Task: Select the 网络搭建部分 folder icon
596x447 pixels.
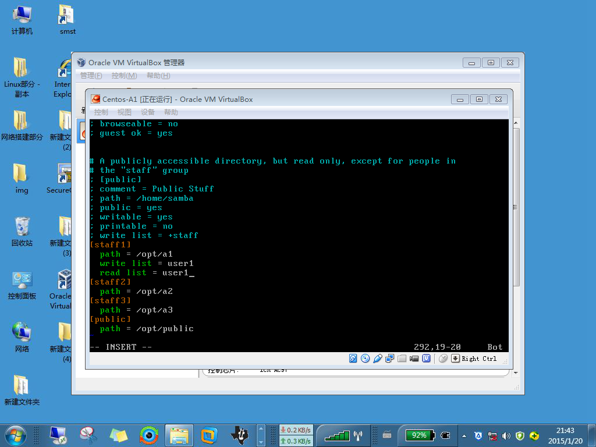Action: tap(22, 126)
